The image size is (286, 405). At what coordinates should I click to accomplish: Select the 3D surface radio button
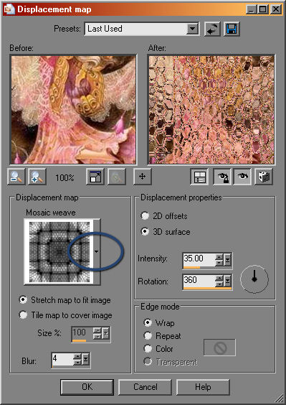[x=145, y=232]
